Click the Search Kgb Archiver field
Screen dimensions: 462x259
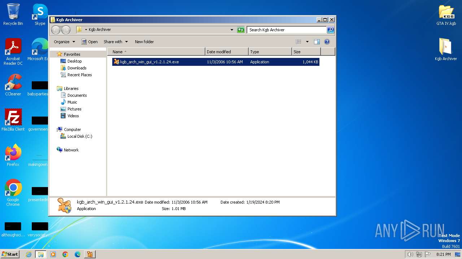[287, 30]
